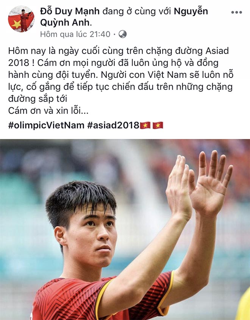Click the timestamp Hôm qua lúc 21:40

(75, 34)
